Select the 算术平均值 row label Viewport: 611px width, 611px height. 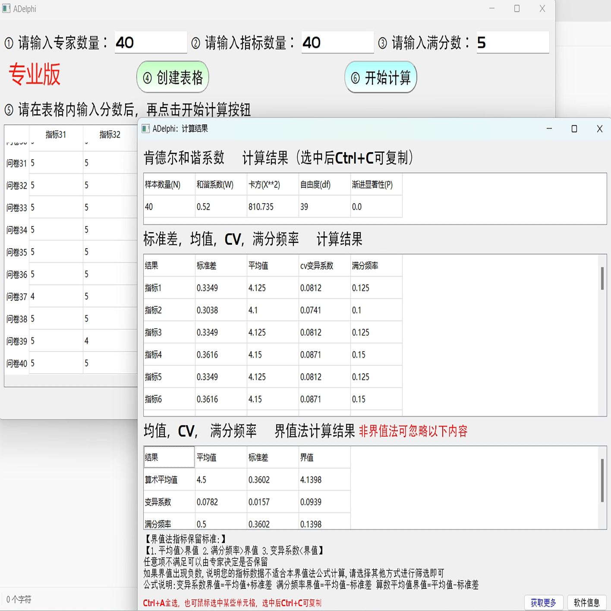[x=169, y=480]
